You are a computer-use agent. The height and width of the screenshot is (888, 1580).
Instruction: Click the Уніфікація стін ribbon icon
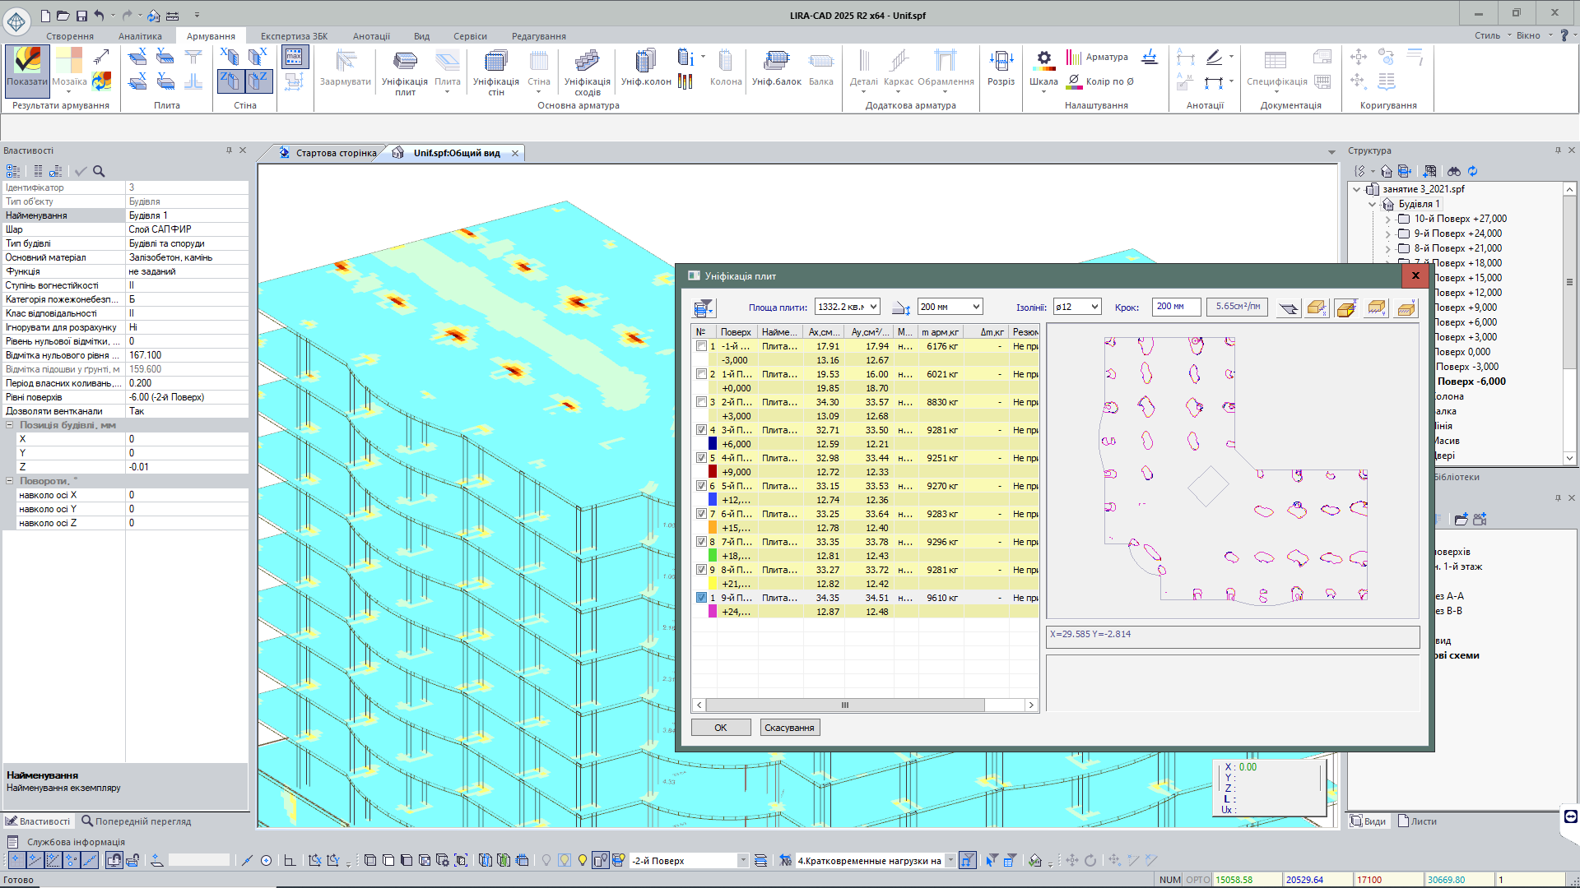tap(495, 64)
